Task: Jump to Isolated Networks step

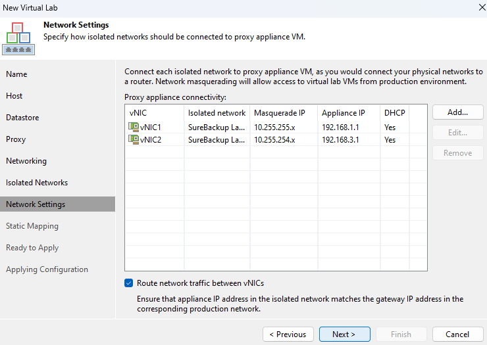Action: pos(37,183)
